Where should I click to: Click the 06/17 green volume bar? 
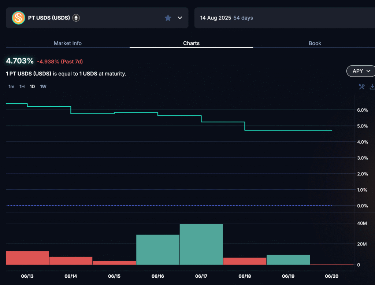[x=201, y=244]
